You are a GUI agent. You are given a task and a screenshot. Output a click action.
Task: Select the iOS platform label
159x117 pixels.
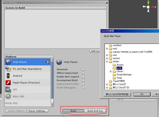tap(15, 89)
